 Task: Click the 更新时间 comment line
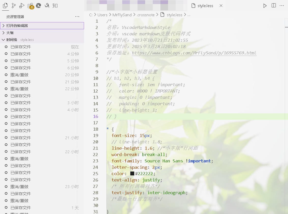click(x=146, y=47)
